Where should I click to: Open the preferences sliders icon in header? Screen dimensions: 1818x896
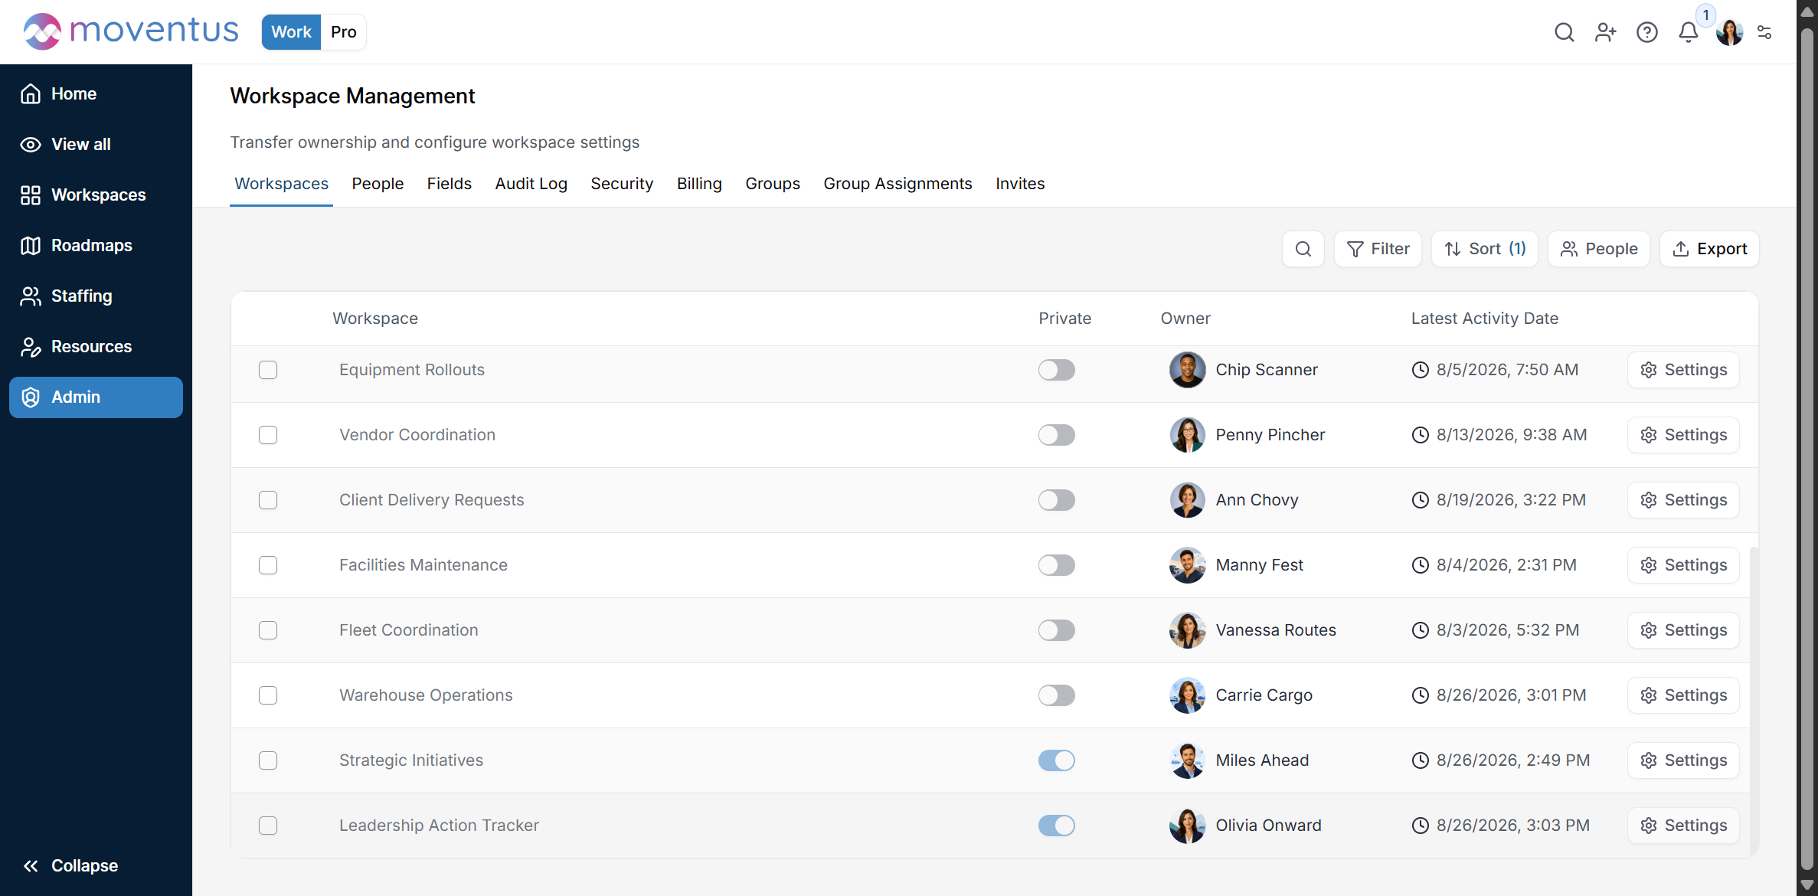point(1764,32)
